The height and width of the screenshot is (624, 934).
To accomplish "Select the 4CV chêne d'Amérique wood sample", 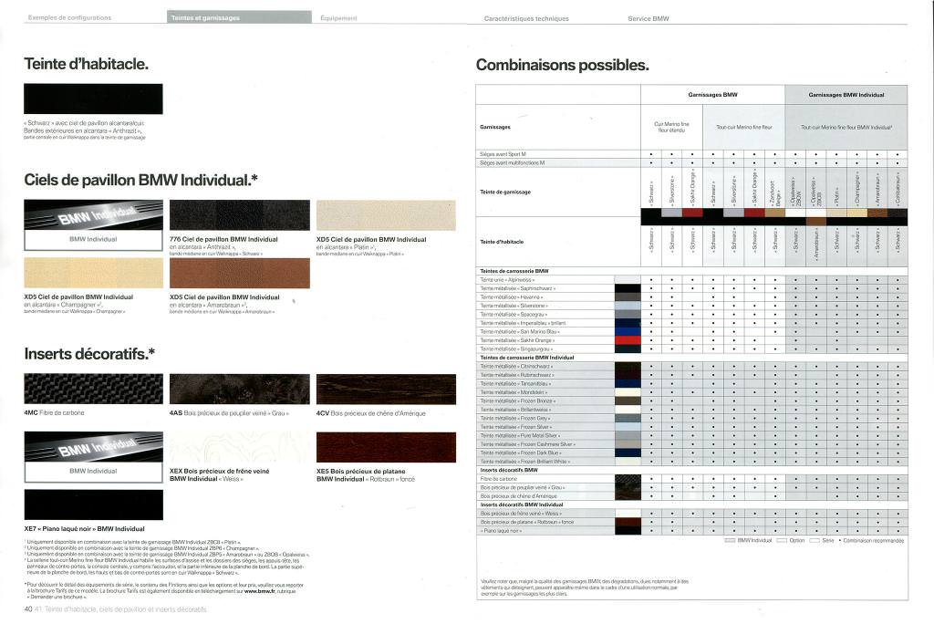I will coord(386,390).
